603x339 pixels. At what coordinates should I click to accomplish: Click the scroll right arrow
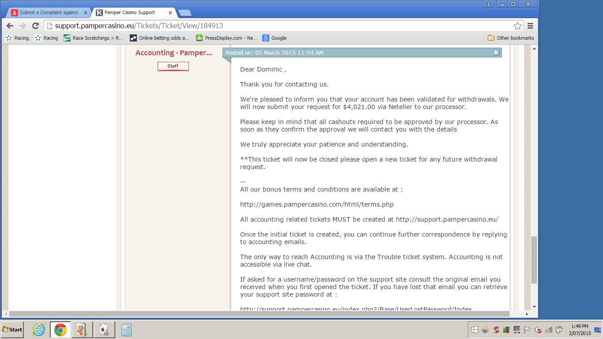pos(527,314)
